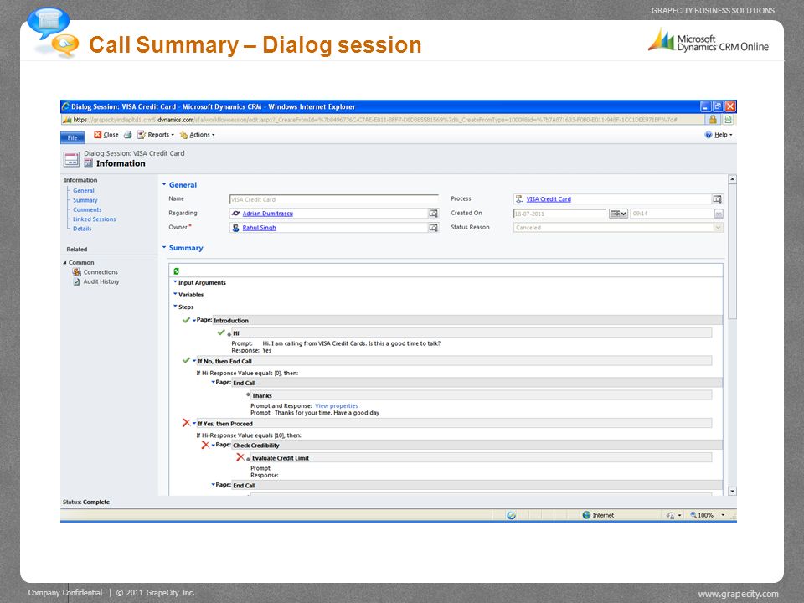Screen dimensions: 804x603
Task: Click the Thanks step row
Action: click(481, 395)
